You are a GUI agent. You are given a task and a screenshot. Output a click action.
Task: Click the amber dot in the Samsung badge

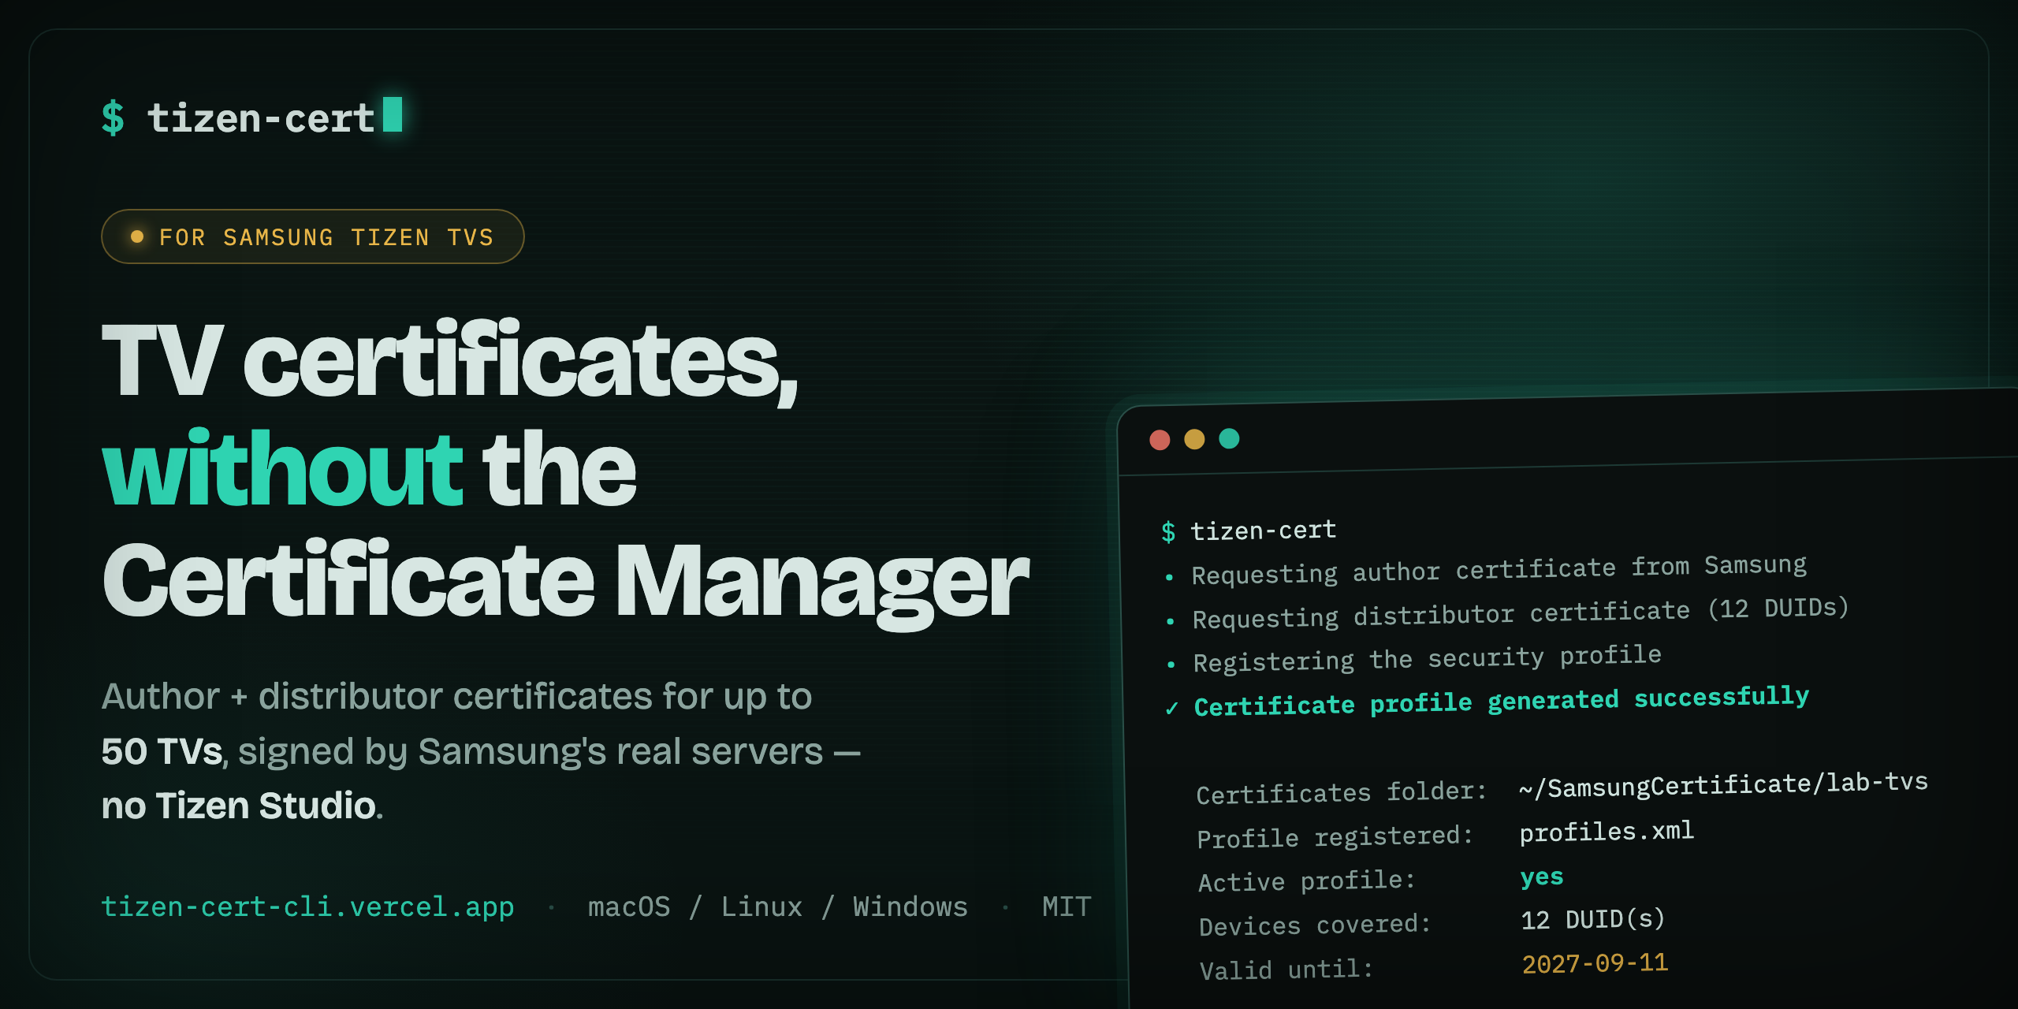137,236
